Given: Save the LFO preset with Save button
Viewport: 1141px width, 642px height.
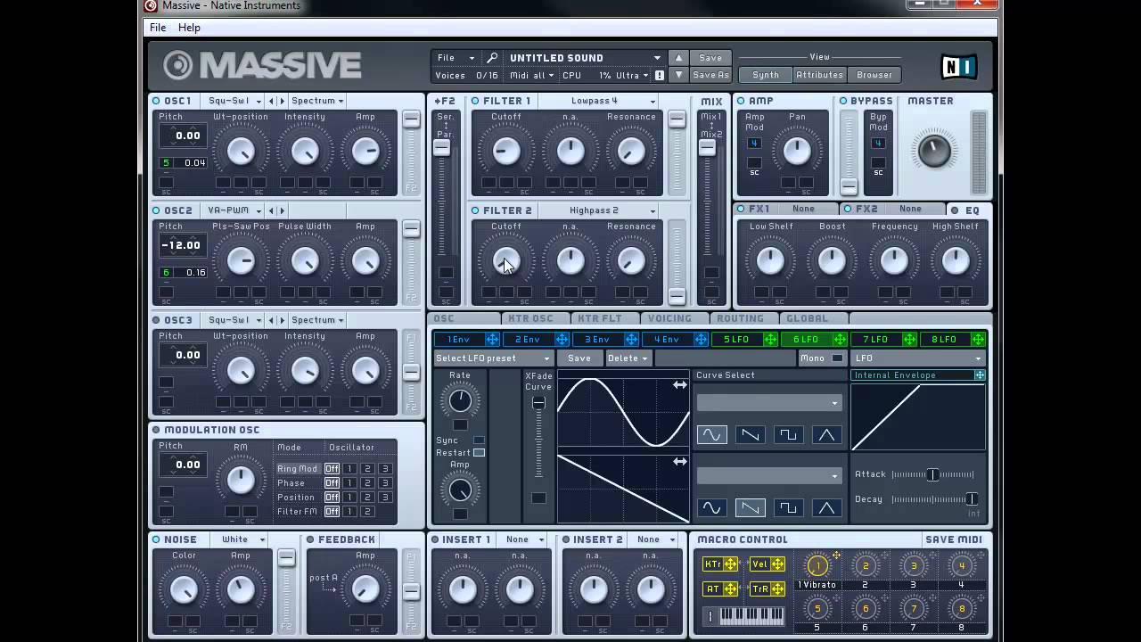Looking at the screenshot, I should (579, 358).
